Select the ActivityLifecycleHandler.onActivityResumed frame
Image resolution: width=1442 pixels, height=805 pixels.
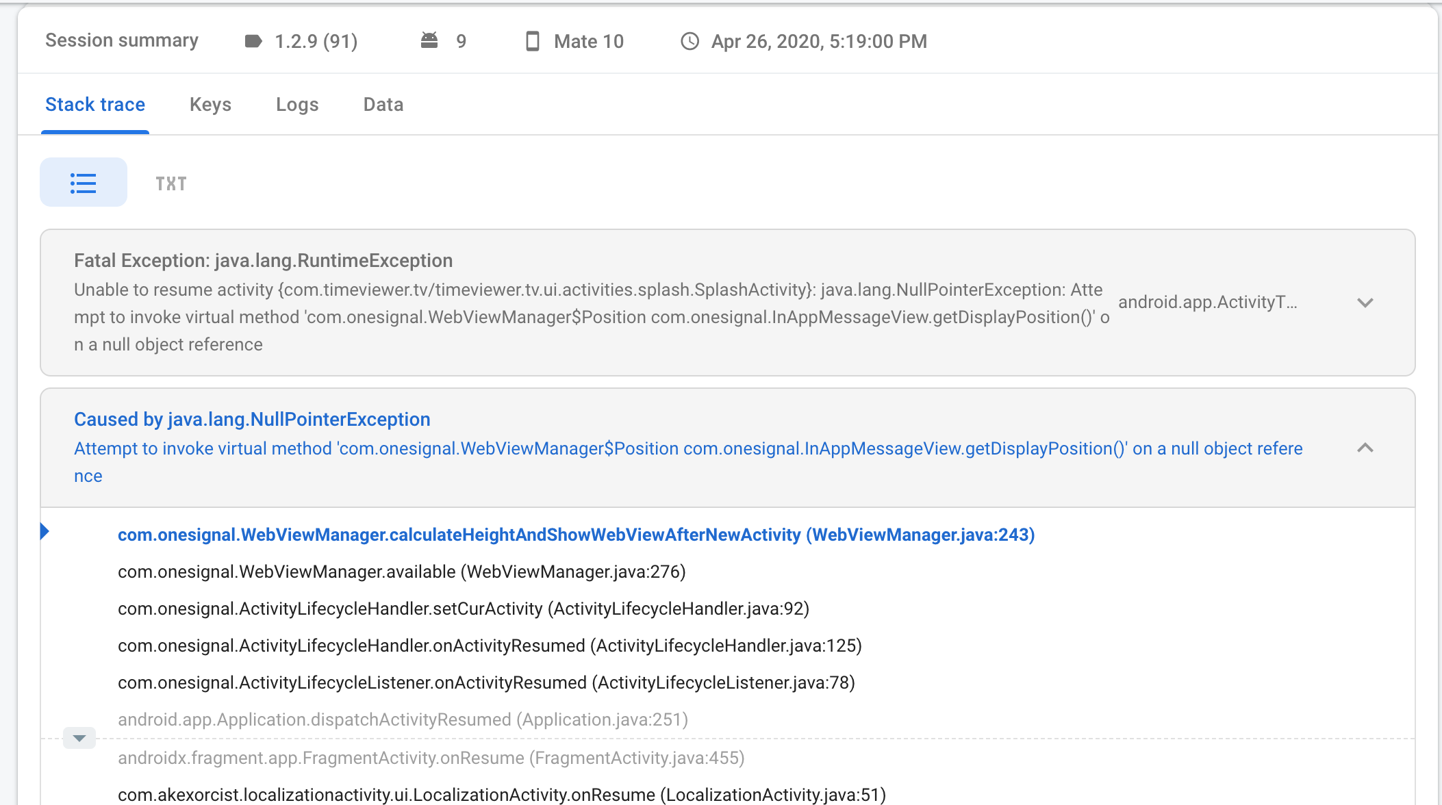coord(490,646)
